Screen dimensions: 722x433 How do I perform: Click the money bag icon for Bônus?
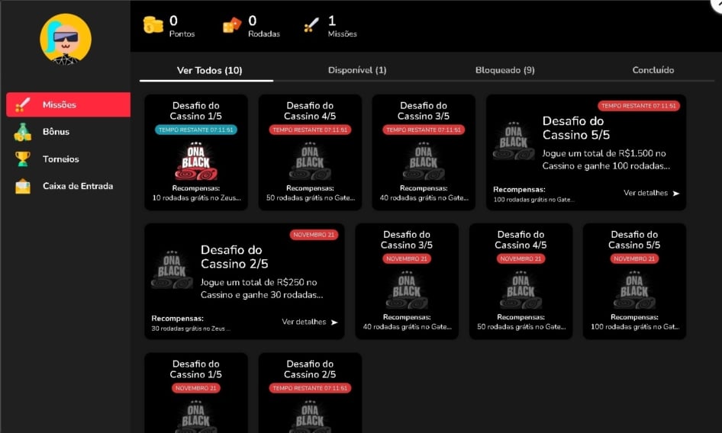coord(23,132)
